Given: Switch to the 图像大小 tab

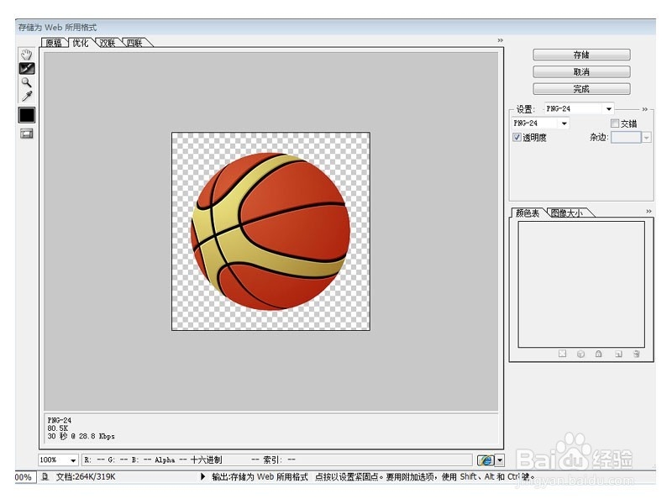Looking at the screenshot, I should 567,213.
